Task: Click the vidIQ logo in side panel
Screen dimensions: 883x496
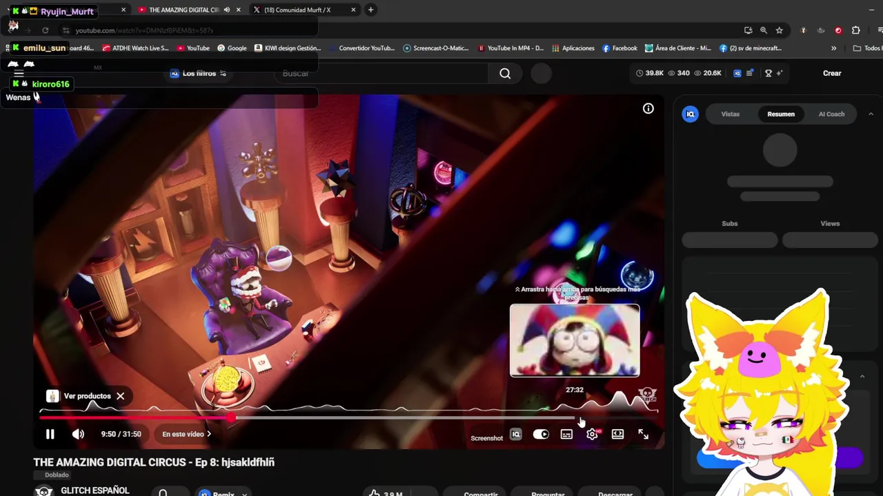Action: click(691, 114)
